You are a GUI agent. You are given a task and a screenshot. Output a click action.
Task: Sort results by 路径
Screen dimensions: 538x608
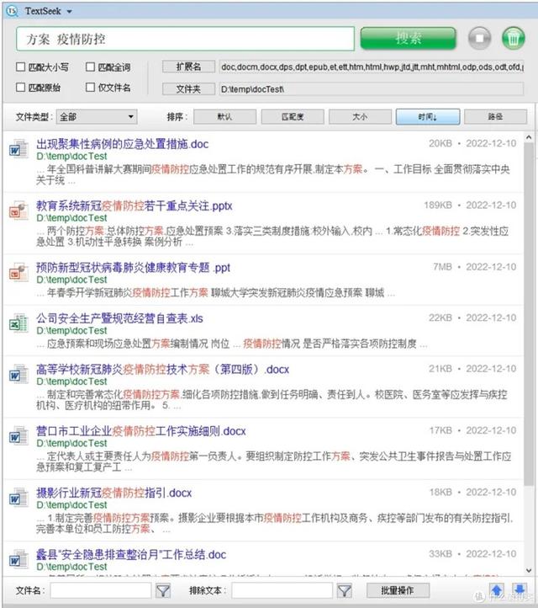pos(495,117)
